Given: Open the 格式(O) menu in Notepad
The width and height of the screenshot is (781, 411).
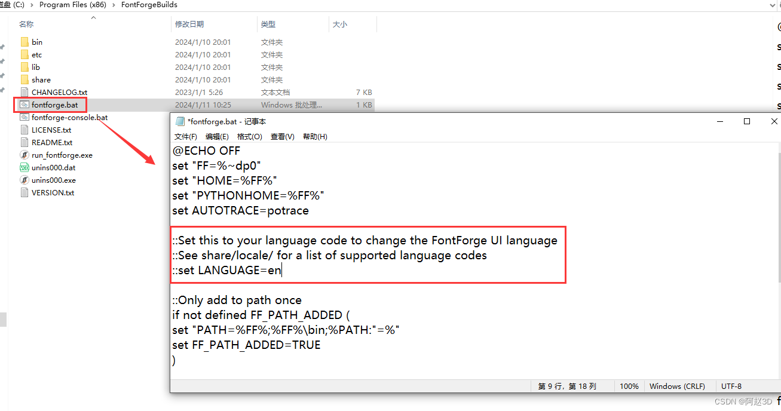Looking at the screenshot, I should coord(250,136).
